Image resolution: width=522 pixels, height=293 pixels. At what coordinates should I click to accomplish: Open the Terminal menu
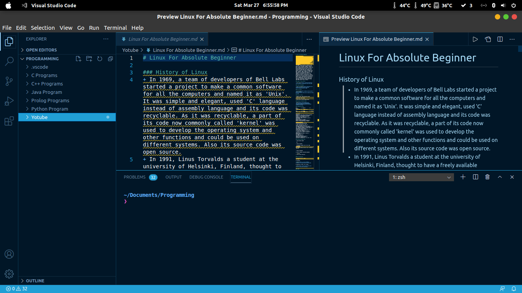coord(115,28)
